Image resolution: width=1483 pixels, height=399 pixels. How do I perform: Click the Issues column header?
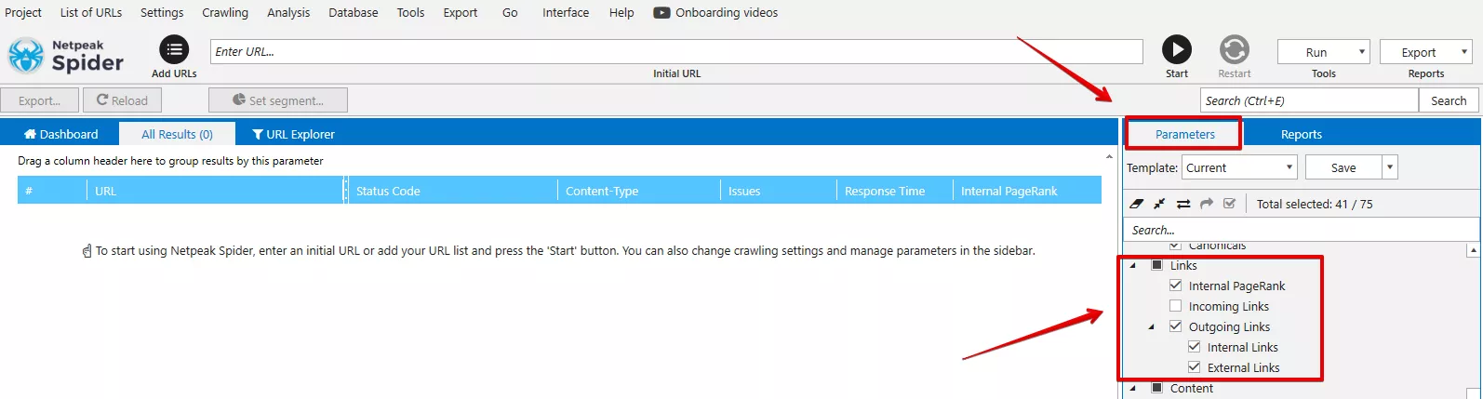click(779, 191)
